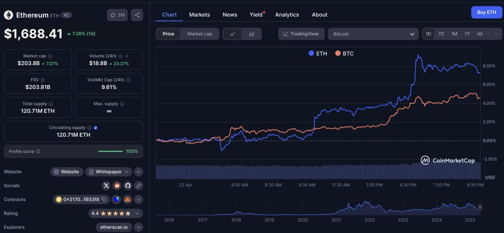Click the blue shield wallet icon
This screenshot has height=233, width=504.
coord(116,199)
